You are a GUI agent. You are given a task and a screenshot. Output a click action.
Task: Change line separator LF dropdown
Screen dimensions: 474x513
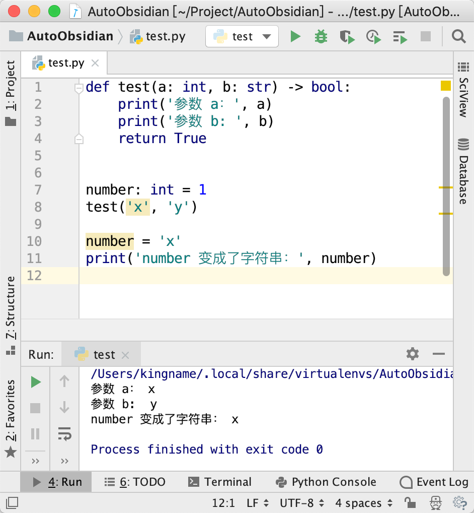[258, 503]
